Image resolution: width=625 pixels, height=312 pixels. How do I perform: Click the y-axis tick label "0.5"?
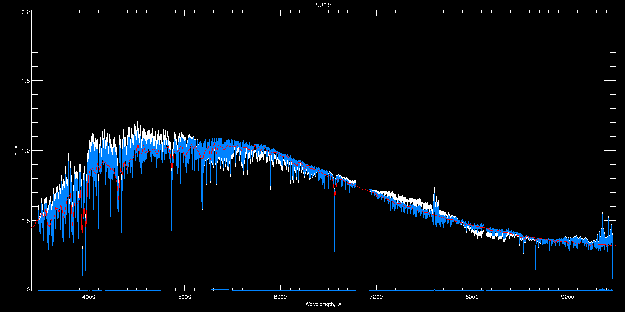pyautogui.click(x=24, y=220)
